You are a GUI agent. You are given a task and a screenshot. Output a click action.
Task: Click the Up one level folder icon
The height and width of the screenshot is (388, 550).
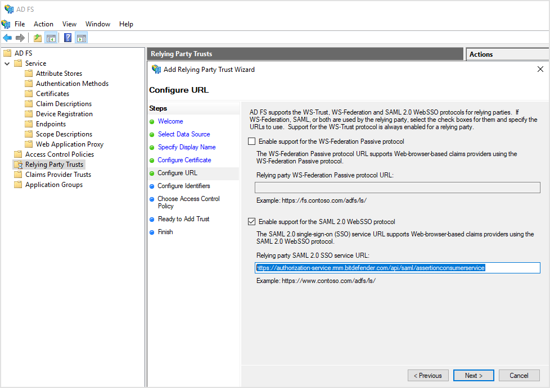[x=37, y=38]
